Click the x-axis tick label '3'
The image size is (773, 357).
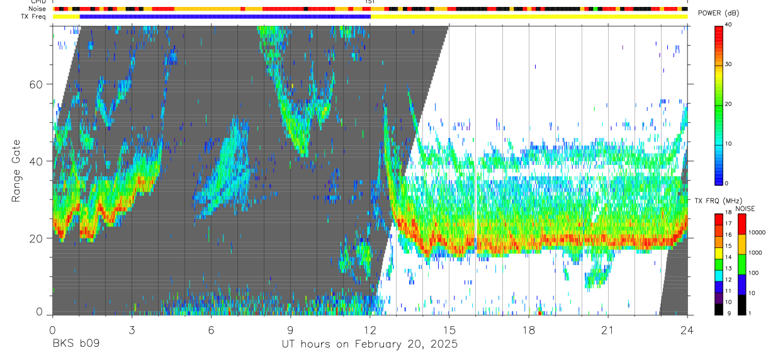[132, 330]
